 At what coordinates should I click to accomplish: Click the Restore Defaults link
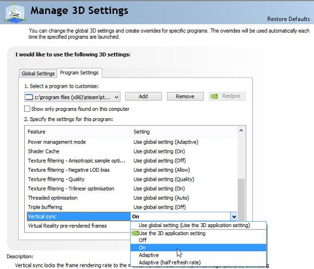[288, 19]
